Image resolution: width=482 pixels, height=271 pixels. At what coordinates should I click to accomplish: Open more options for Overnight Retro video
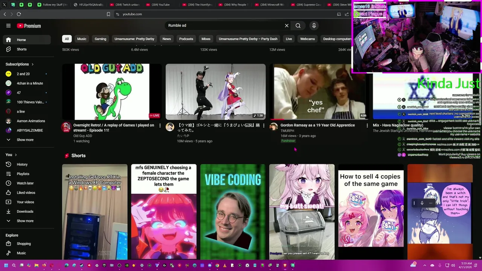[x=160, y=125]
